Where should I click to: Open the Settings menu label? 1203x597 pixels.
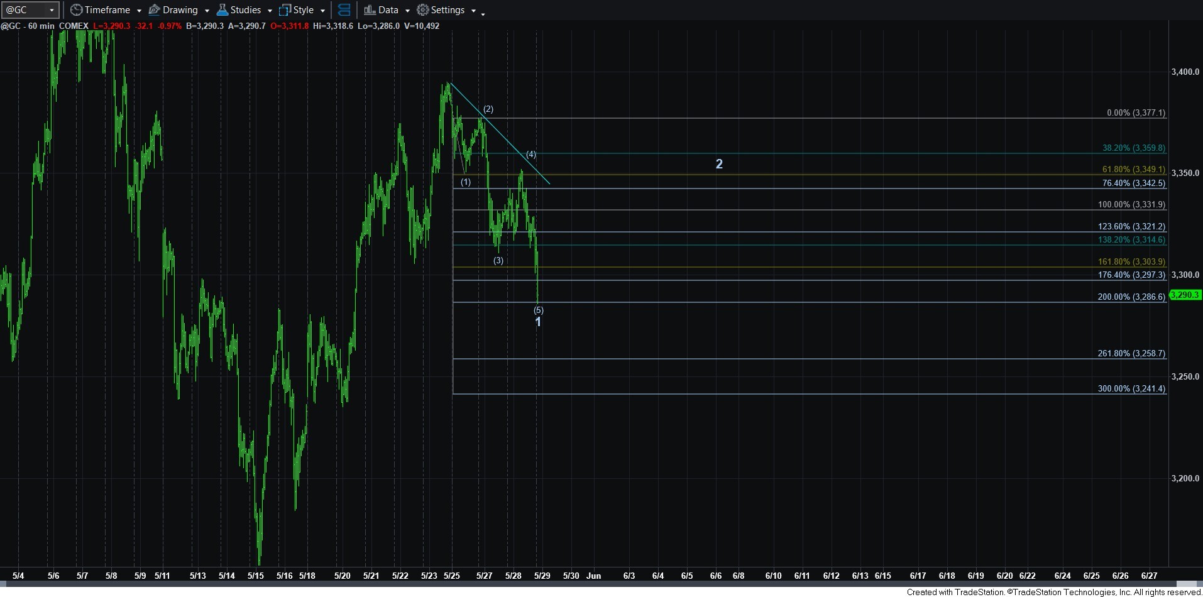[x=448, y=10]
